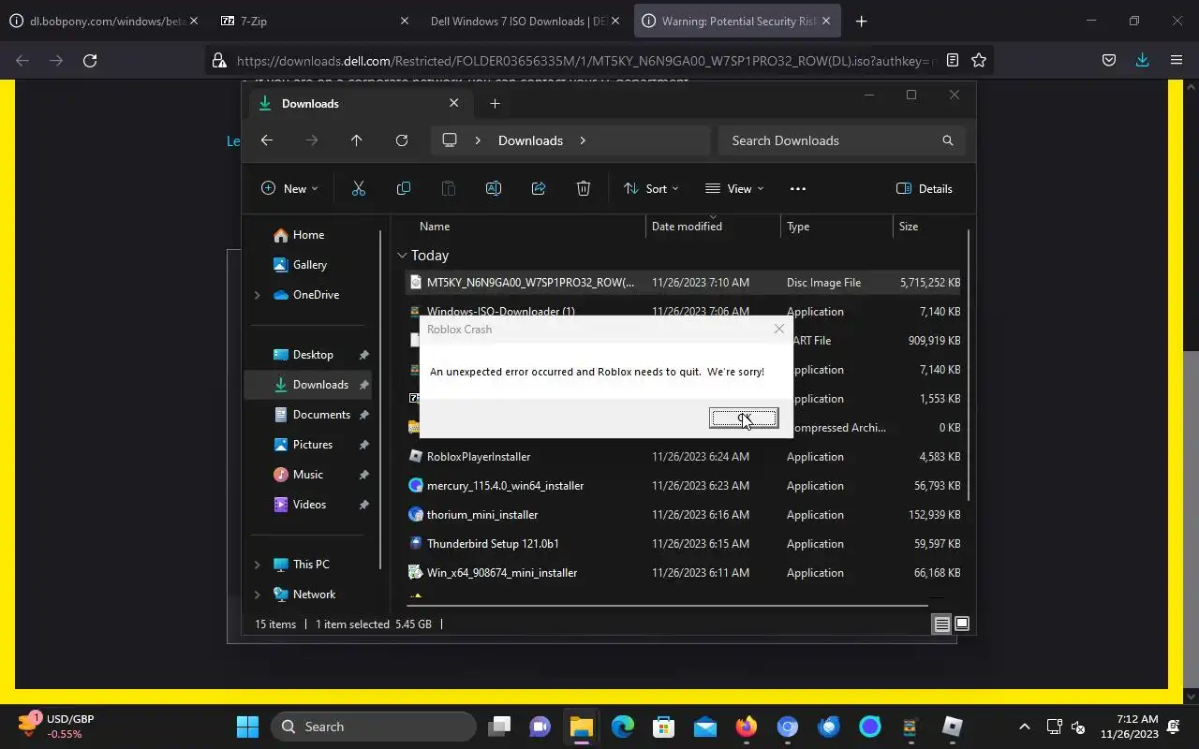This screenshot has height=749, width=1199.
Task: Select the MT5KY_N6N9GA00_W7SP1PRO32_ROW disc image file
Action: [684, 283]
